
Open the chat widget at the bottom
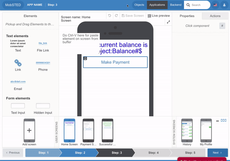(x=202, y=159)
